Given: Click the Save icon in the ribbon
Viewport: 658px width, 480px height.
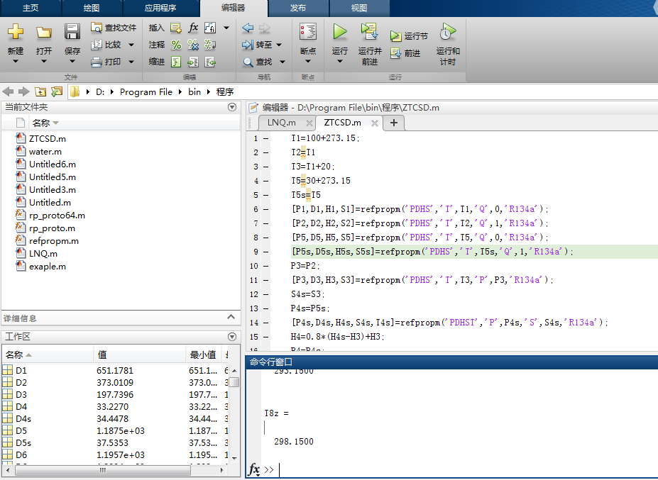Looking at the screenshot, I should click(x=72, y=33).
